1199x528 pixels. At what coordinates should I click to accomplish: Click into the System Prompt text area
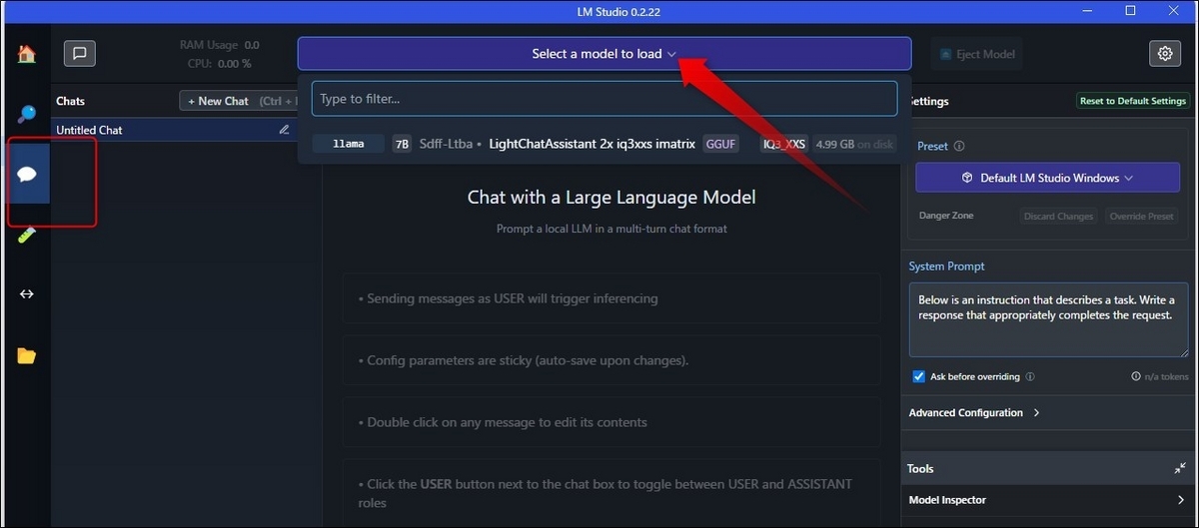click(x=1048, y=319)
